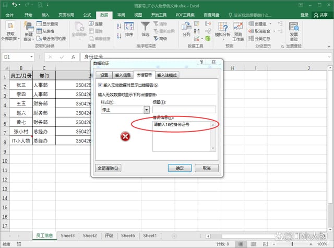Collapse the ribbon with the chevron
Screen dimensions: 334x248
[329, 46]
